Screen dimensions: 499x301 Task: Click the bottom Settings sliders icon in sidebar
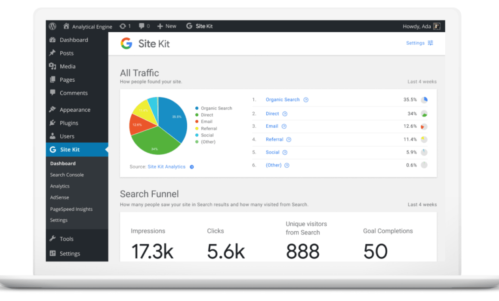(x=52, y=253)
